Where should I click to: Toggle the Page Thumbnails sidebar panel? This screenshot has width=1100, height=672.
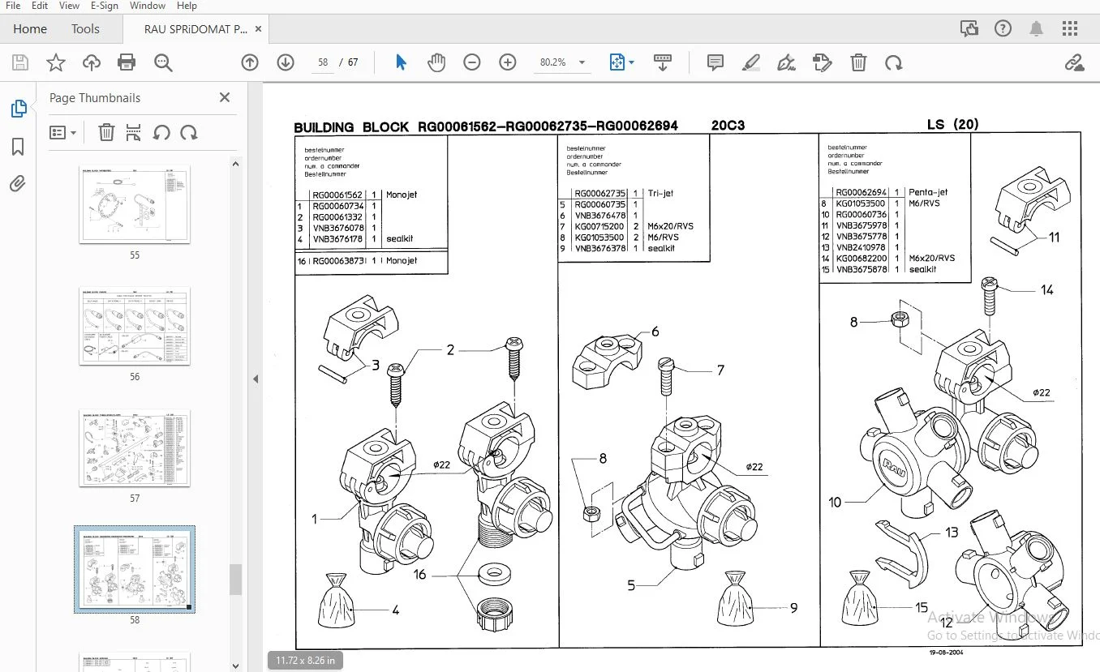(18, 109)
